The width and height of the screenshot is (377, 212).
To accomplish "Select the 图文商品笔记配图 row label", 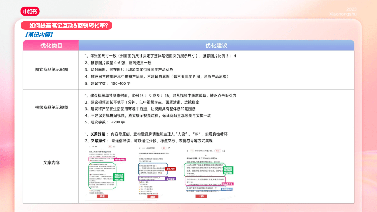I will click(x=51, y=69).
